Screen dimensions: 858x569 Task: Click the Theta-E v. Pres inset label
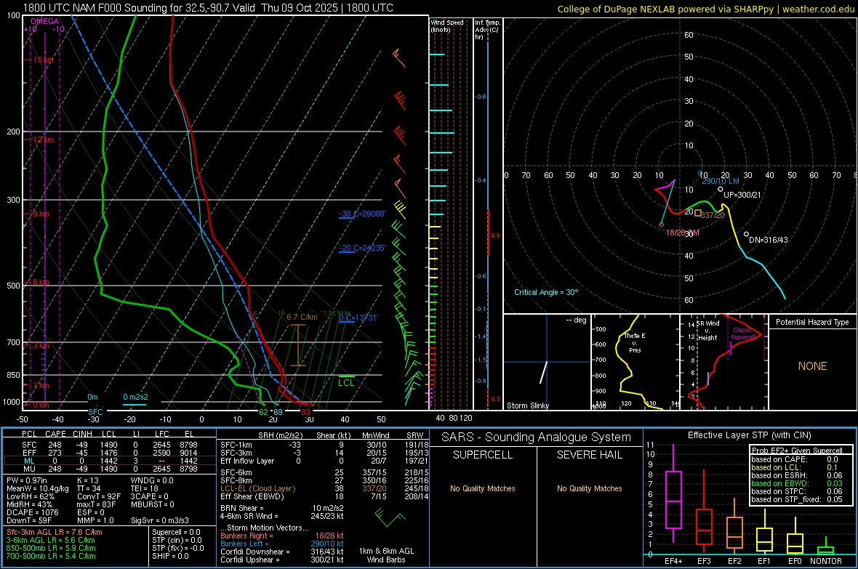(x=635, y=342)
